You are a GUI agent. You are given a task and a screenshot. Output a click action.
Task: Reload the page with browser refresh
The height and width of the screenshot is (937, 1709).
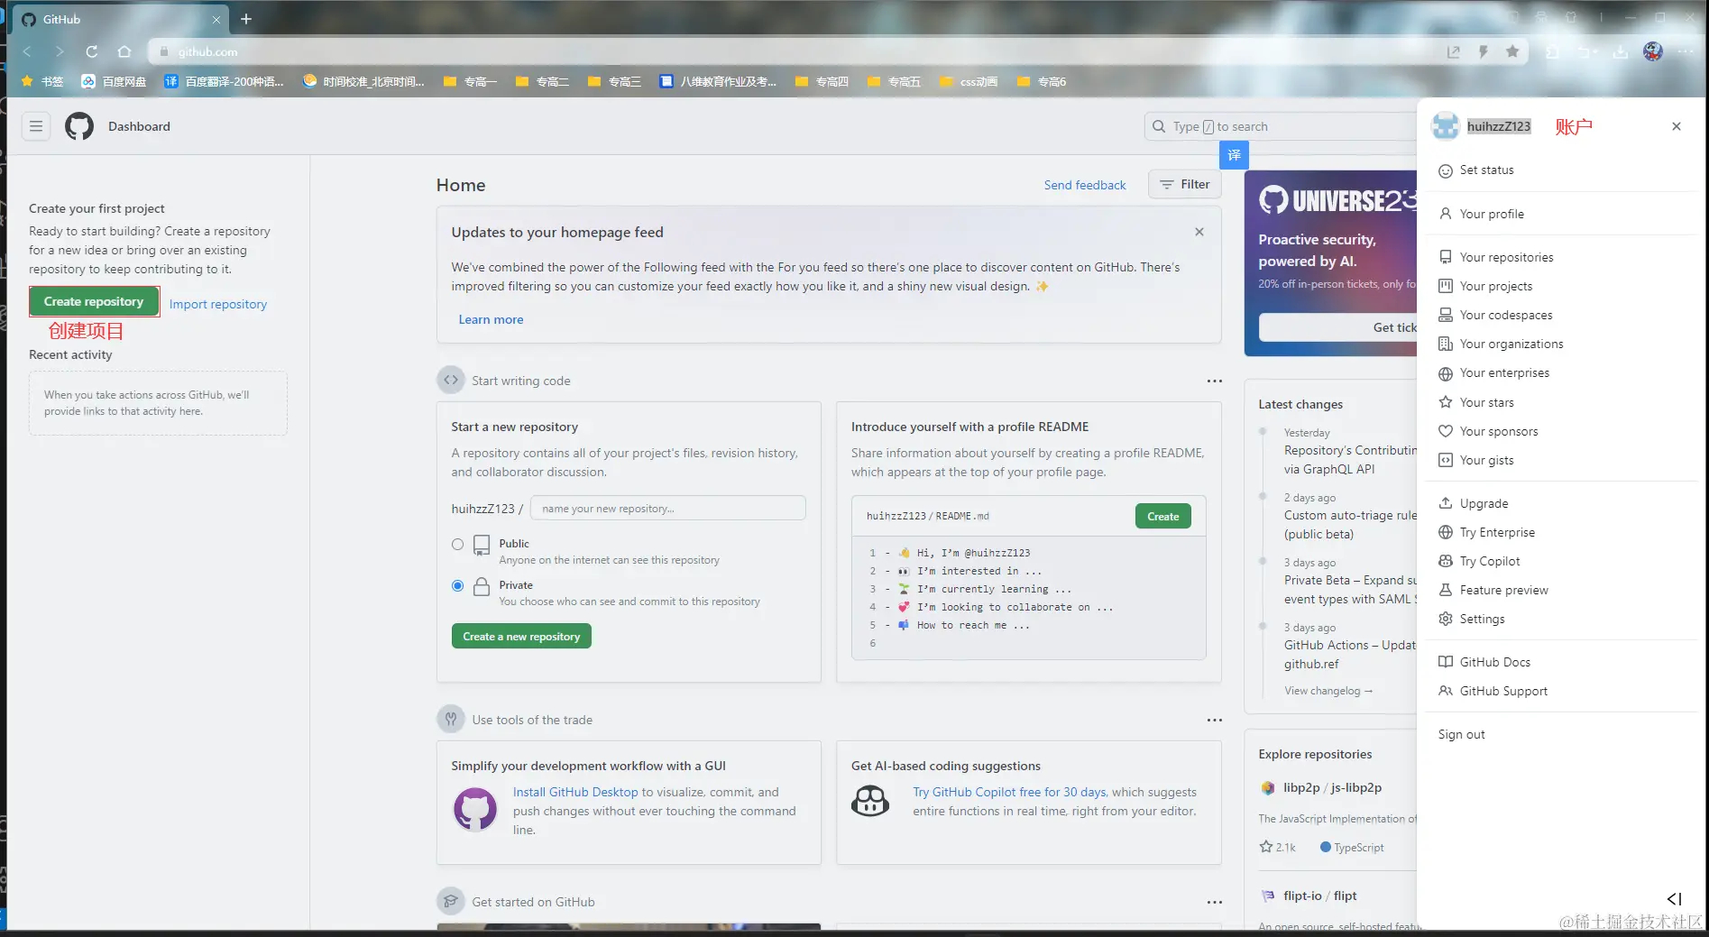point(91,51)
